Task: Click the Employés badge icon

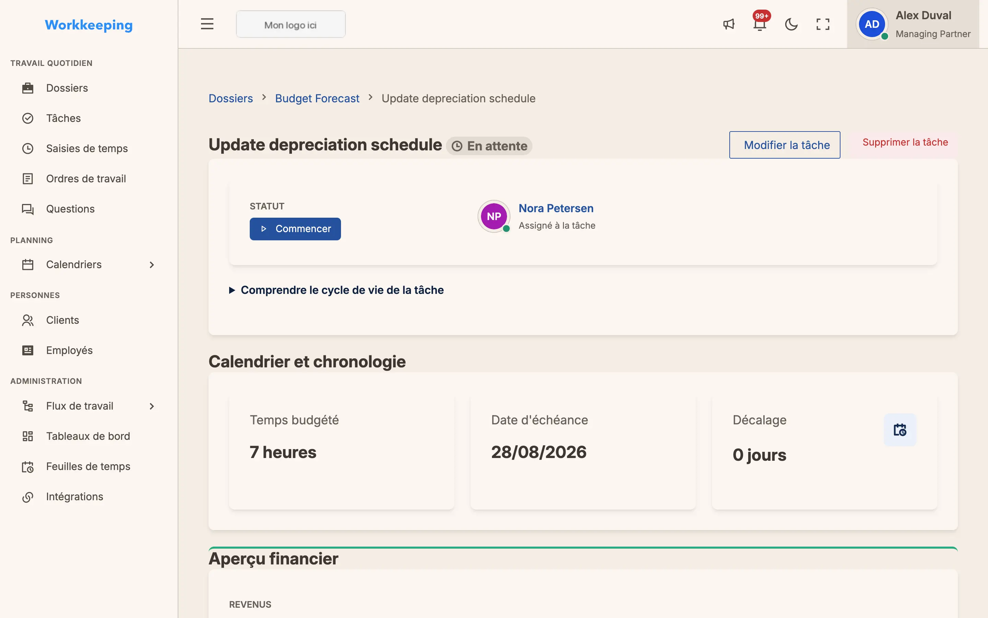Action: [28, 350]
